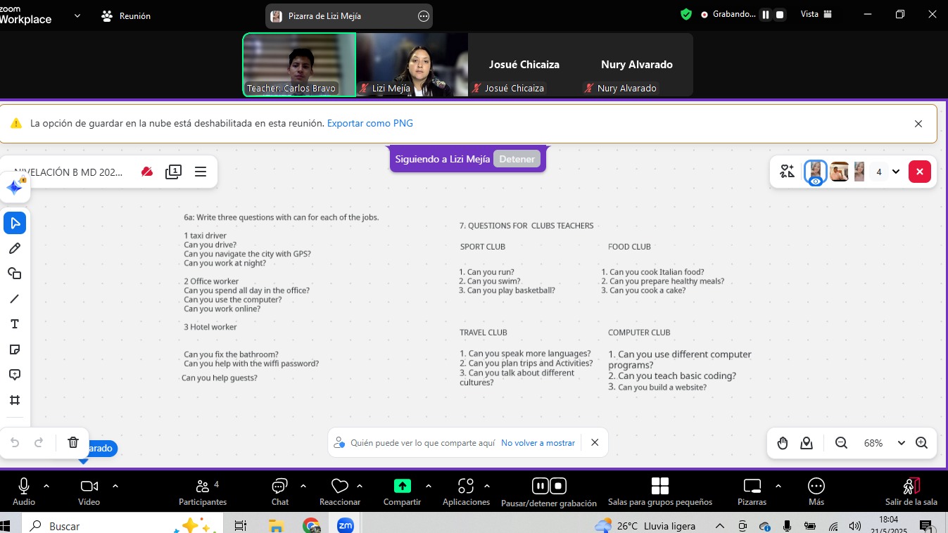Expand the 68% zoom level dropdown
Viewport: 948px width, 533px height.
pos(901,443)
